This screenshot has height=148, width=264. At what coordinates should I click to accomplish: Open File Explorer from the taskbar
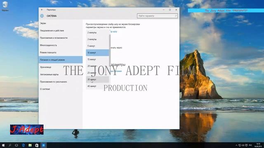pyautogui.click(x=30, y=145)
